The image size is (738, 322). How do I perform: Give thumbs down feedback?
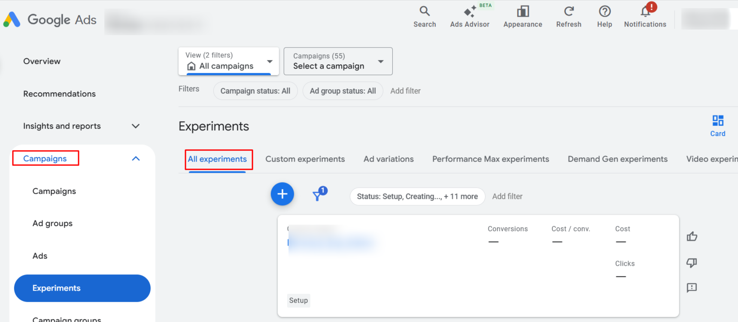[692, 262]
